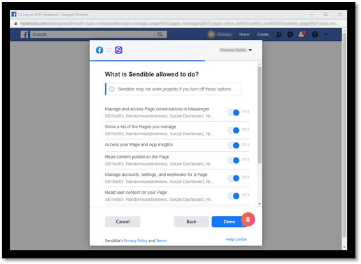The width and height of the screenshot is (361, 264).
Task: Maximize the Chrome window
Action: point(325,14)
